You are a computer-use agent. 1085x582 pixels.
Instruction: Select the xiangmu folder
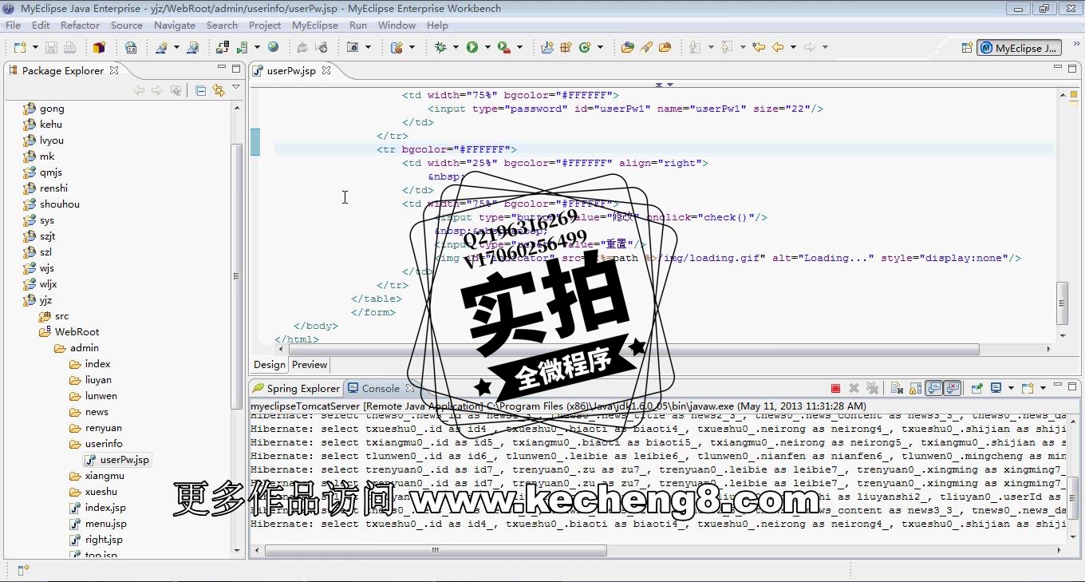click(97, 476)
